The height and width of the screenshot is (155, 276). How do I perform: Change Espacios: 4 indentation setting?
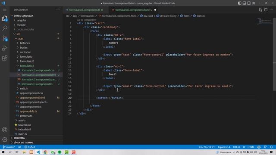tap(224, 147)
